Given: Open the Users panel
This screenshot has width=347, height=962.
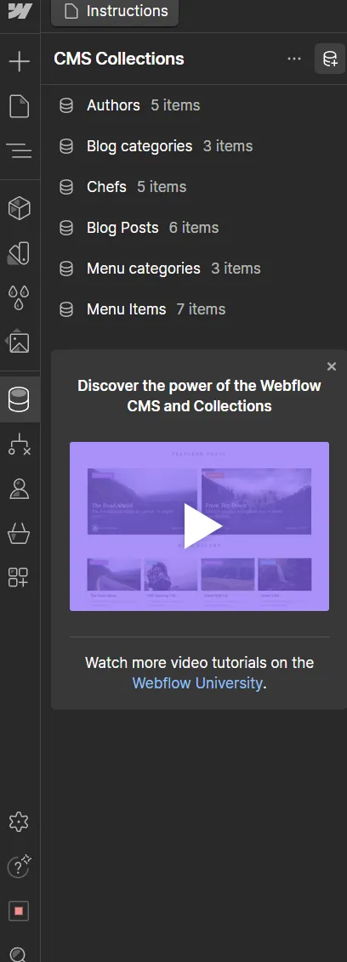Looking at the screenshot, I should point(20,489).
